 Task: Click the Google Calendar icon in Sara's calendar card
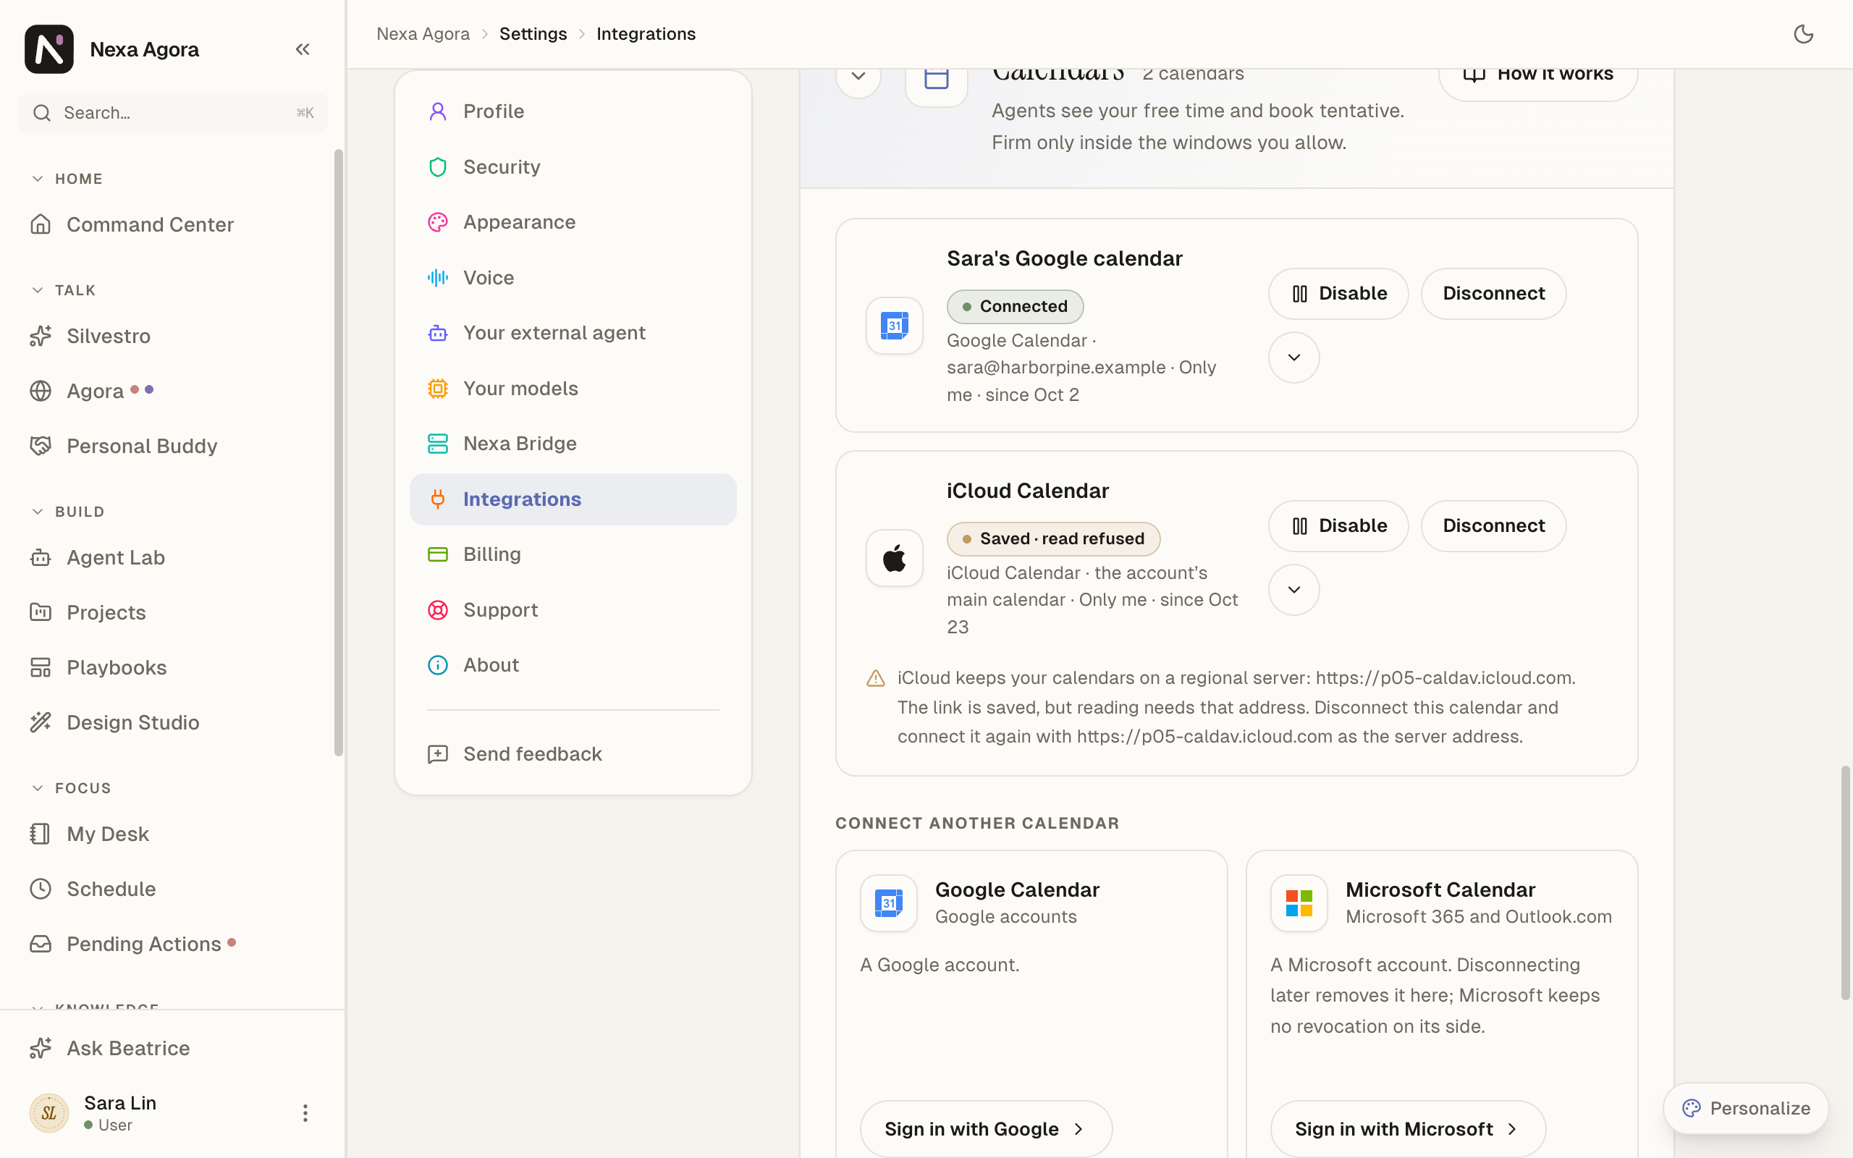pos(895,326)
